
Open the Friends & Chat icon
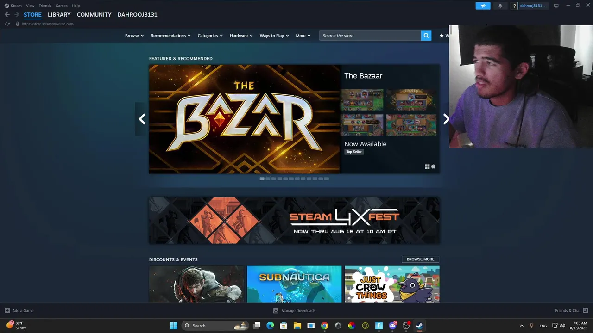pyautogui.click(x=586, y=311)
